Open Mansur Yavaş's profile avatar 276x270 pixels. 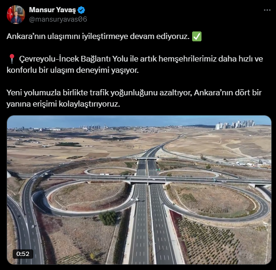[x=16, y=15]
